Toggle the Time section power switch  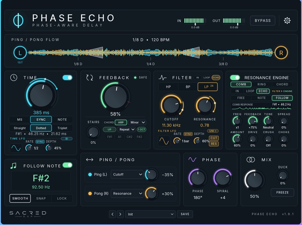coord(67,78)
